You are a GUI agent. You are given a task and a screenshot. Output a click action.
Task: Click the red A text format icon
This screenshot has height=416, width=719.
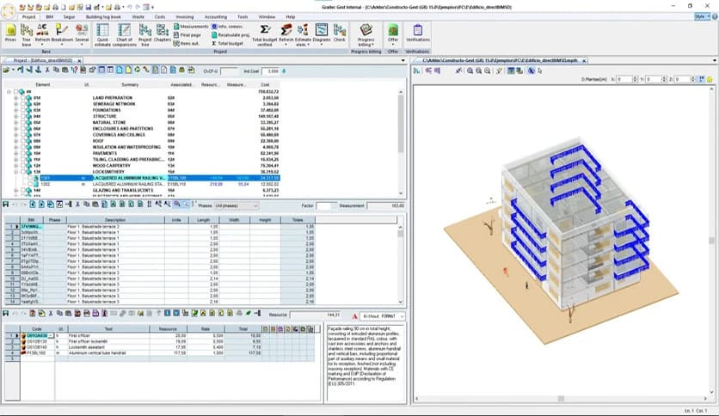pyautogui.click(x=354, y=316)
